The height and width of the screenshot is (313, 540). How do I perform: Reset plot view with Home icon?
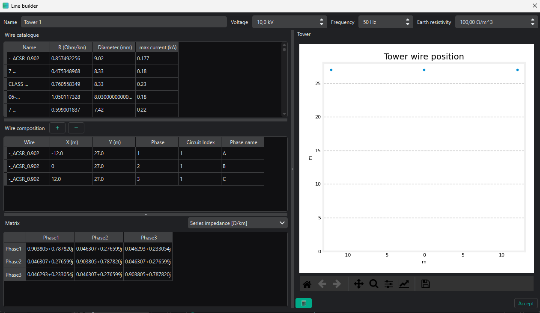[x=307, y=284]
